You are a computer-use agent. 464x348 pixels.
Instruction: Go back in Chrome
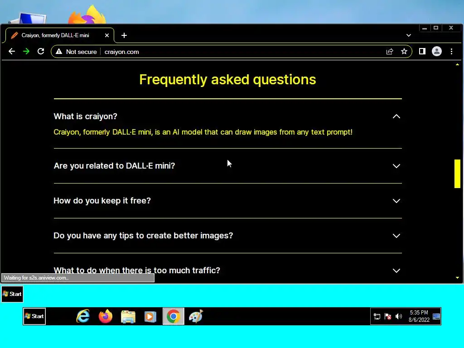coord(12,52)
